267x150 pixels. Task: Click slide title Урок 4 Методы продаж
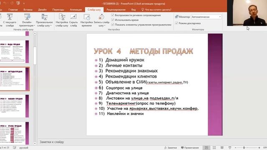pyautogui.click(x=144, y=51)
